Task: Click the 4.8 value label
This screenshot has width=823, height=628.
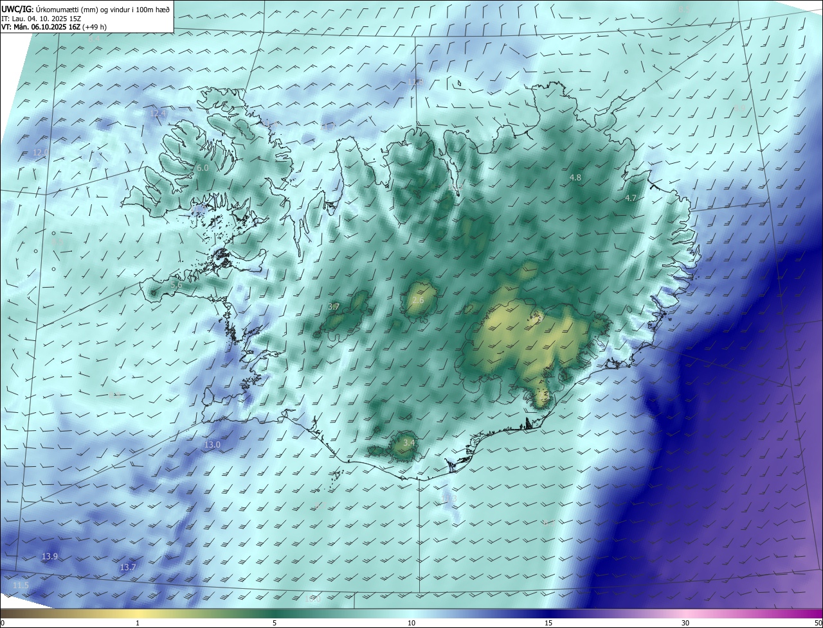Action: [x=575, y=177]
